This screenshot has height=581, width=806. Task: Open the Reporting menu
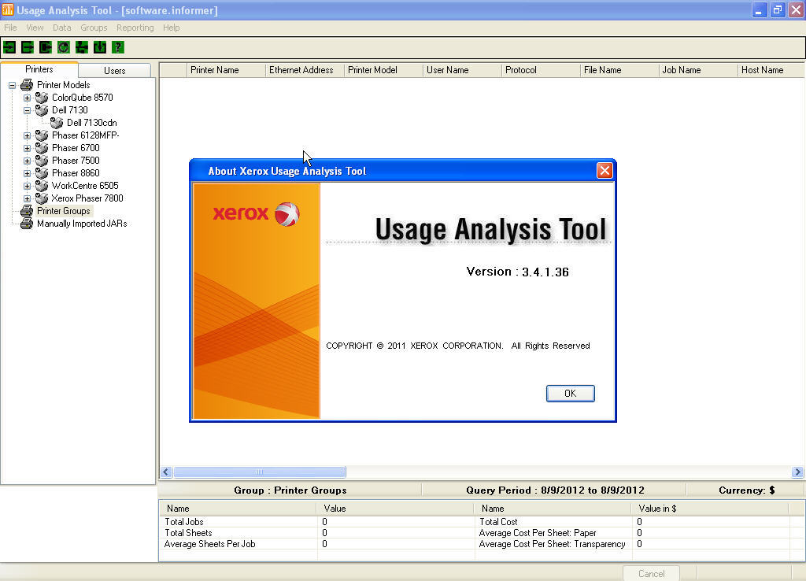click(x=135, y=28)
